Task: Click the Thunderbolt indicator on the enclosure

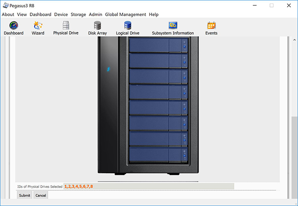Action: coord(108,69)
